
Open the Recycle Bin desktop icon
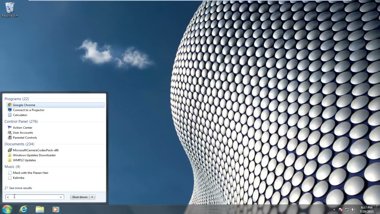[10, 10]
